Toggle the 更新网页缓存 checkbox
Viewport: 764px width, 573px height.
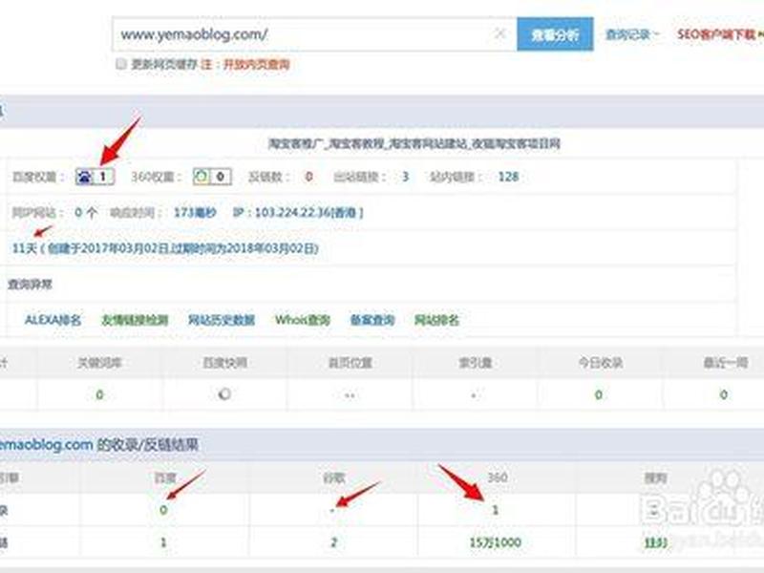click(x=121, y=64)
